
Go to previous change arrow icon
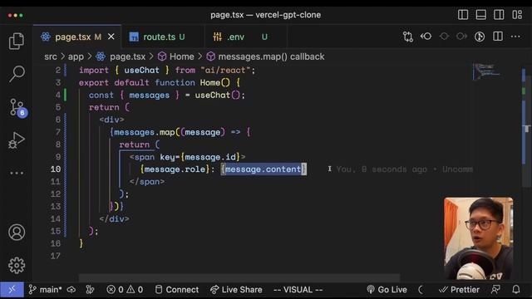(x=426, y=37)
